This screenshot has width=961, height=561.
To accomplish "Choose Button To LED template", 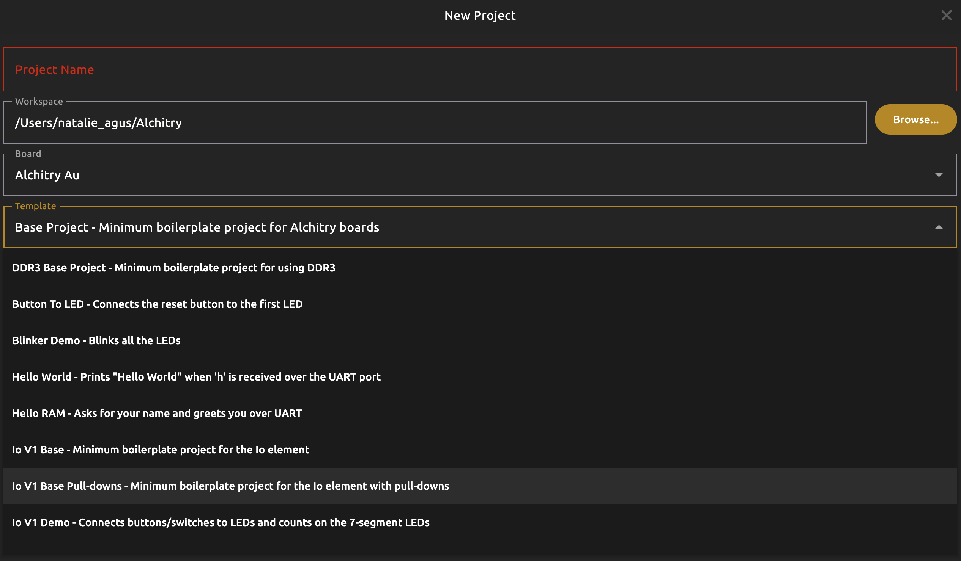I will tap(158, 304).
